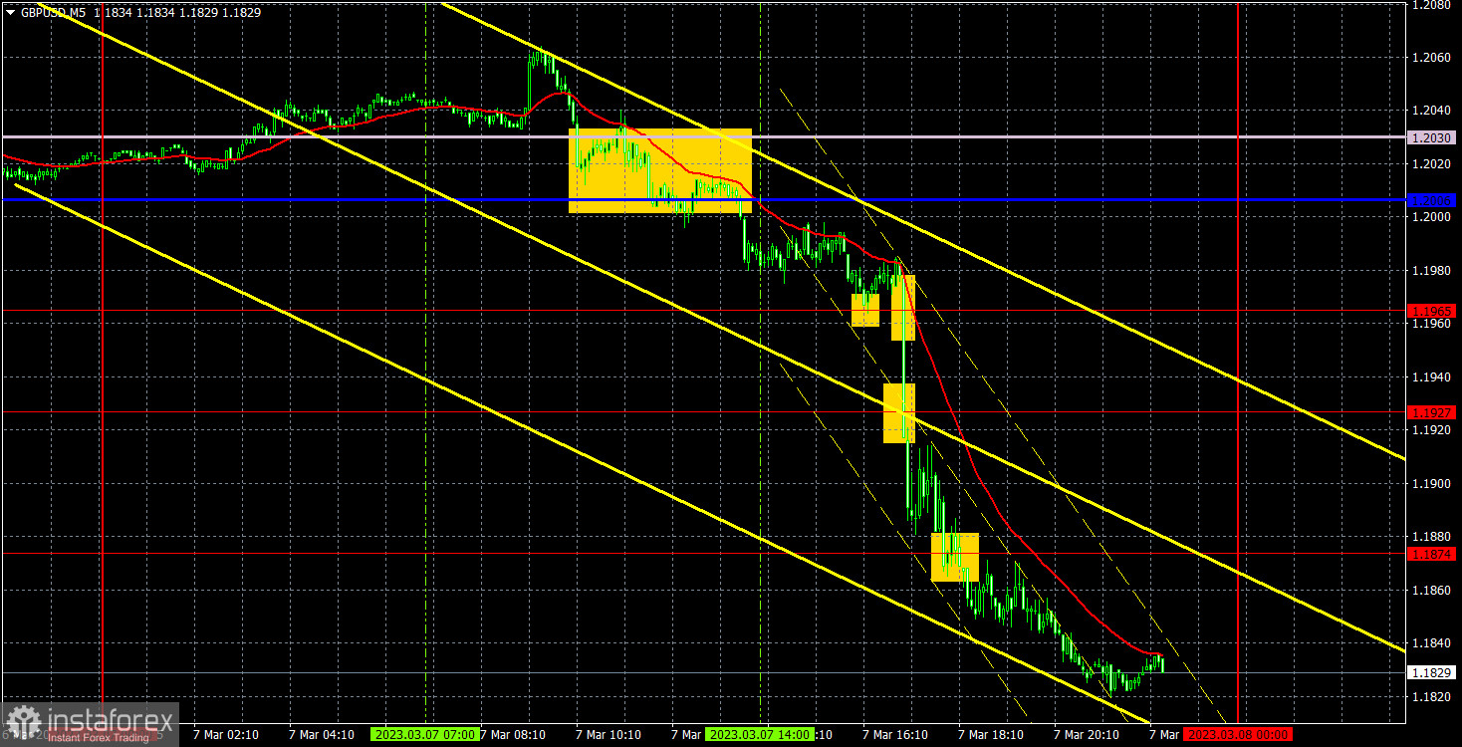Click the 1.1940 price axis value
Screen dimensions: 1462x747
point(1432,377)
